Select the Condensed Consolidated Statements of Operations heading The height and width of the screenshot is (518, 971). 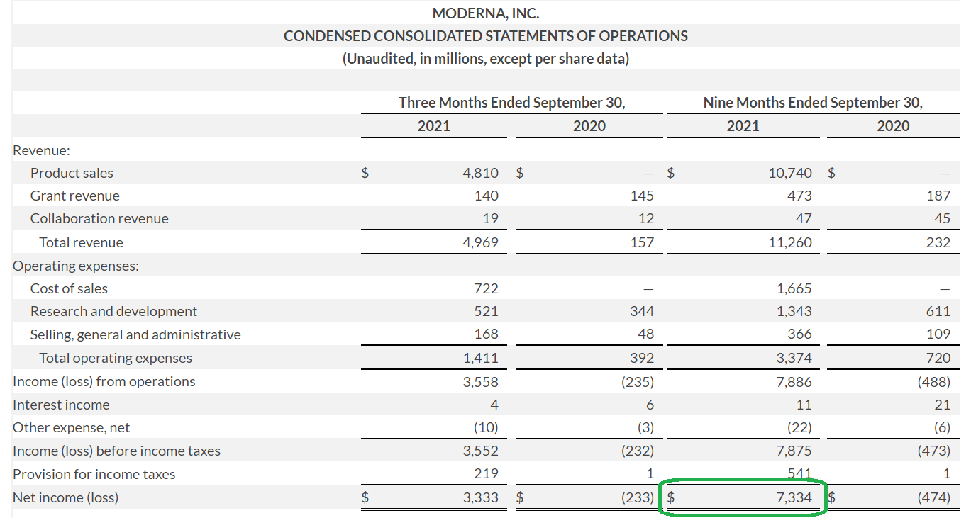(x=486, y=36)
